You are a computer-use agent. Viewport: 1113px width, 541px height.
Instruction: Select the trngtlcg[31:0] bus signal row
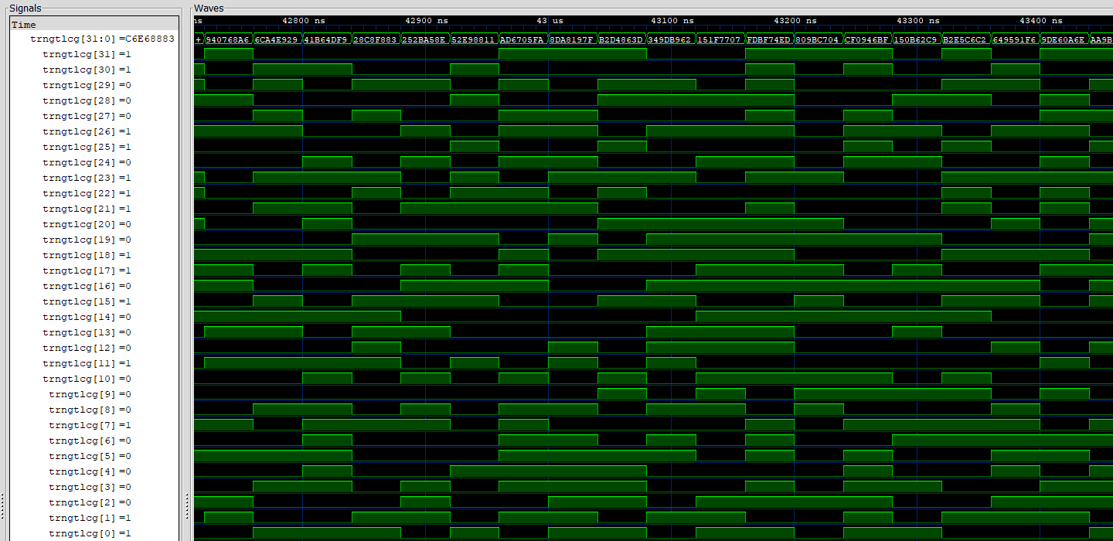102,39
